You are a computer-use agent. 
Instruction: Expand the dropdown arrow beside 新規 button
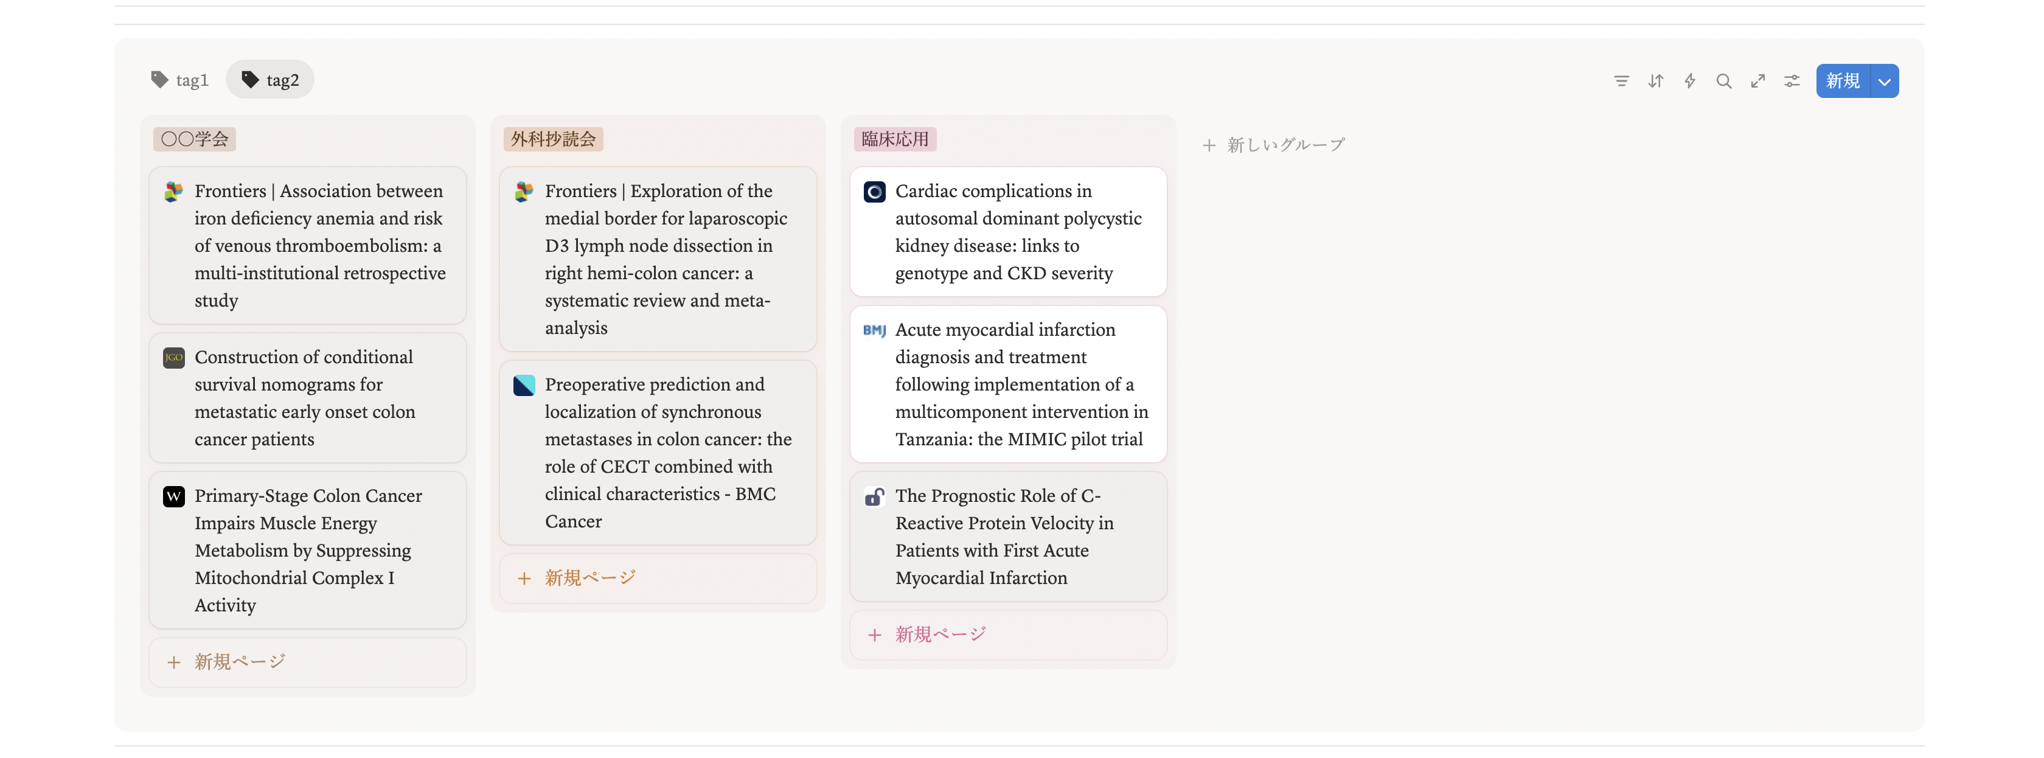[x=1885, y=82]
